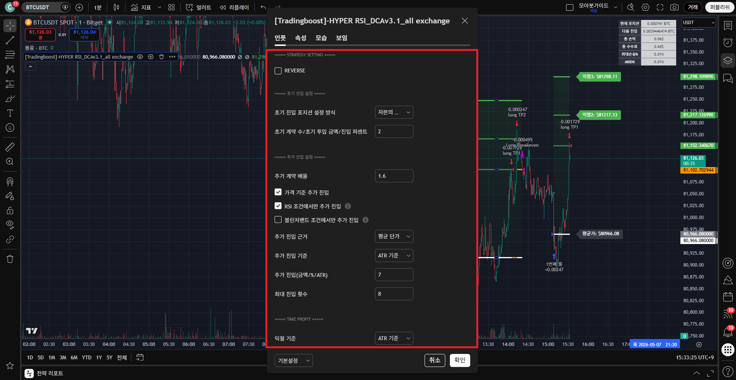Enable 볼린저밴드 조건에서만 추가 진입 checkbox

coord(278,220)
